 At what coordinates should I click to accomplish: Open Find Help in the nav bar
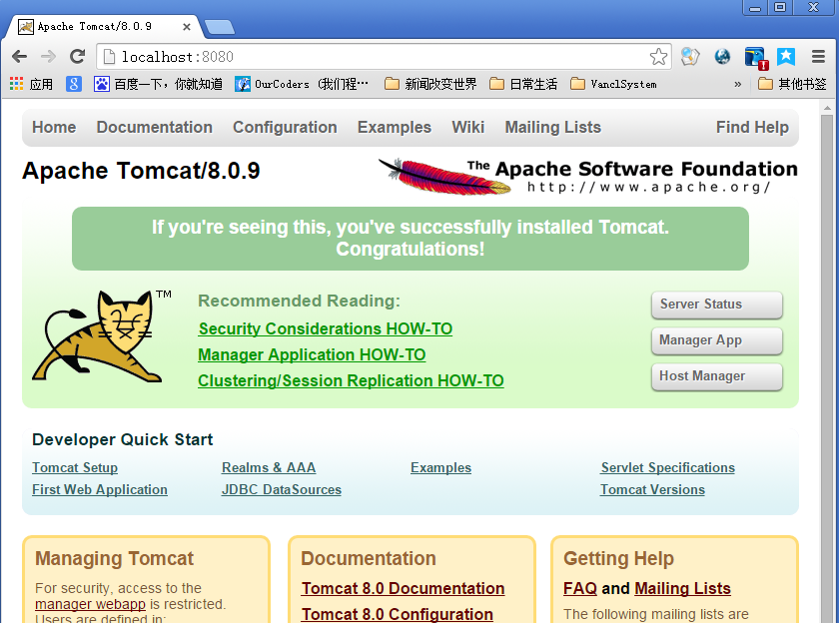click(752, 127)
